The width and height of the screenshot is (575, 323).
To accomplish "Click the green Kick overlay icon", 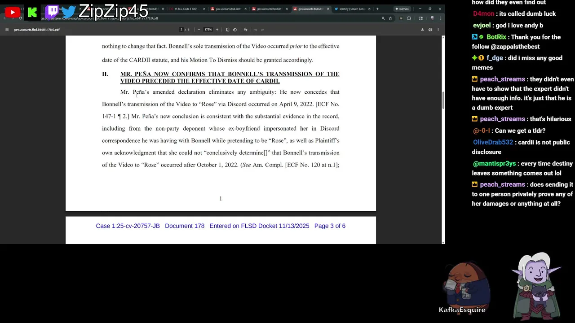I will 32,12.
